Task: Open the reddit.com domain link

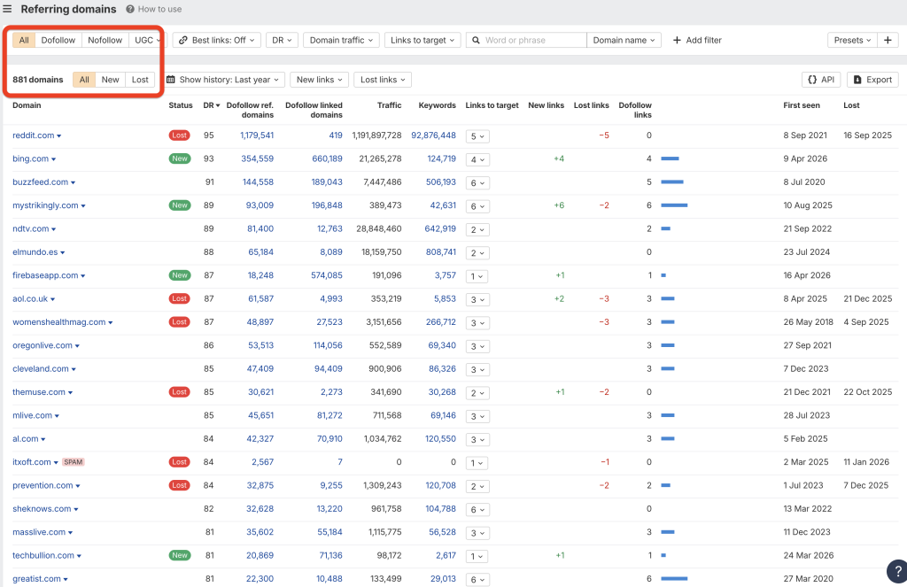Action: coord(33,135)
